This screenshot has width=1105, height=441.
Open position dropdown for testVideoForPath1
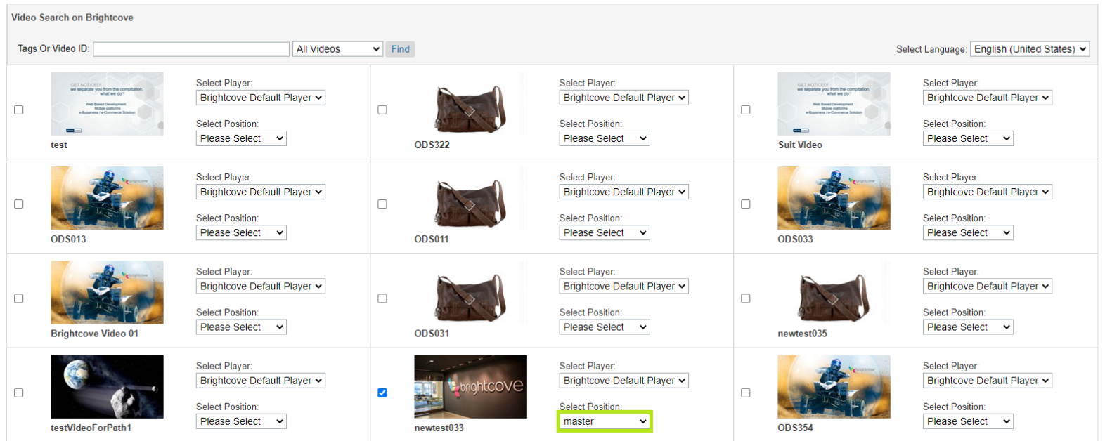241,421
